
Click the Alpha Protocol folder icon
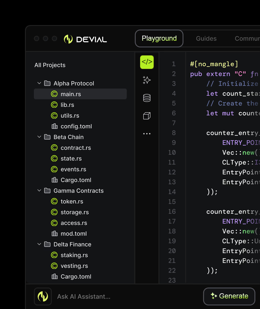coord(47,83)
